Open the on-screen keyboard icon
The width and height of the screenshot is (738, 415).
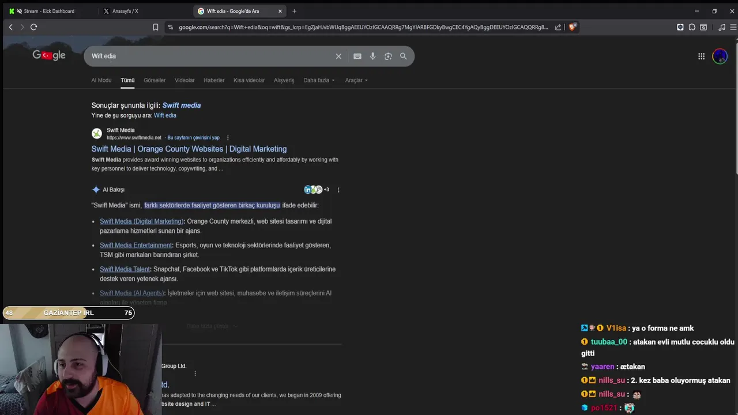(357, 56)
